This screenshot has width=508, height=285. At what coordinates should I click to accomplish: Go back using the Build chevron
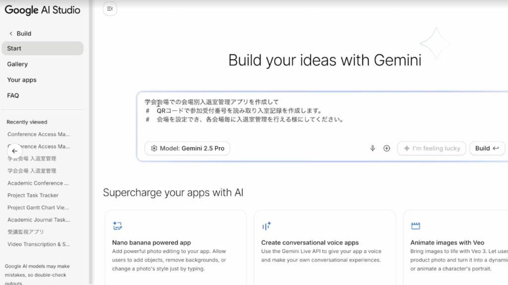[x=11, y=34]
